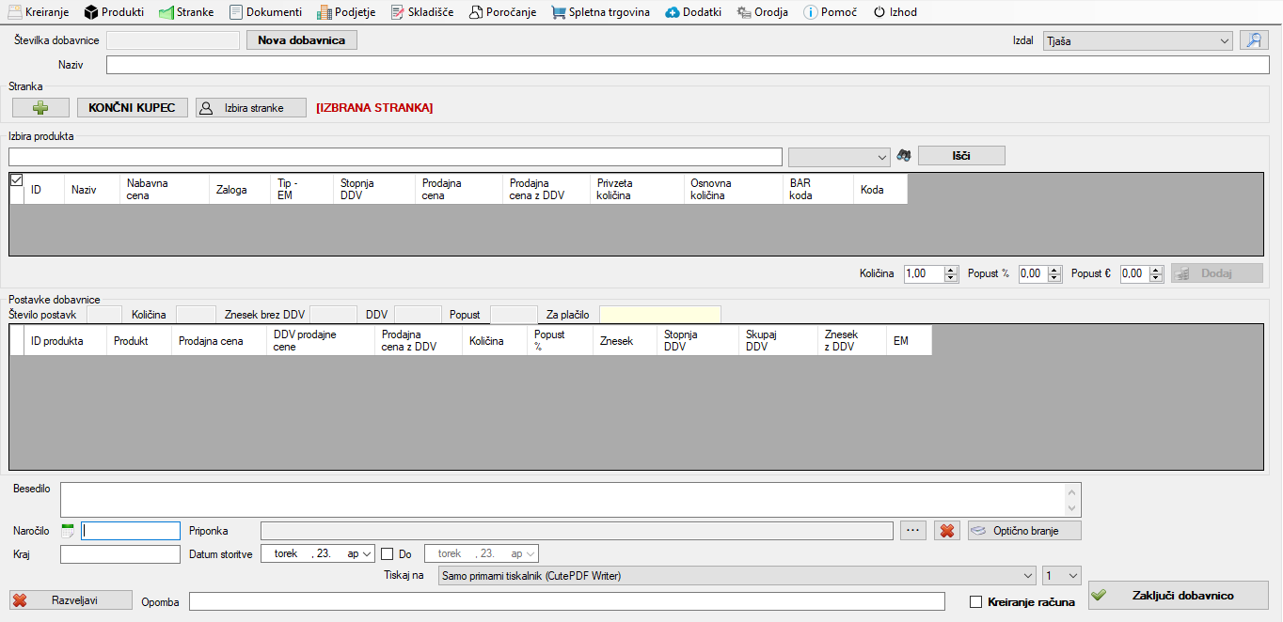
Task: Expand the print copies count dropdown
Action: coord(1072,576)
